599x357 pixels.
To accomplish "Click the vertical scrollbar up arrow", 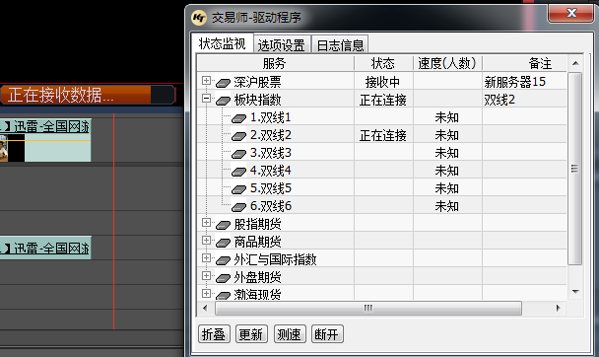I will pyautogui.click(x=575, y=63).
